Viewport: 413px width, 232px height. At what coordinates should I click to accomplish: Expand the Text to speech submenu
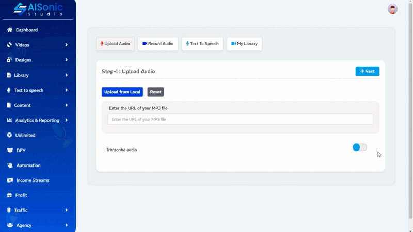pos(66,90)
